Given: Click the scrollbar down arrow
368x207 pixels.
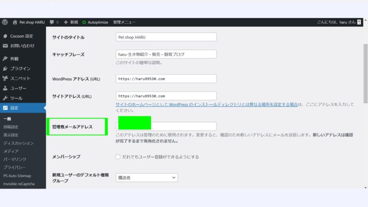Looking at the screenshot, I should [366, 188].
